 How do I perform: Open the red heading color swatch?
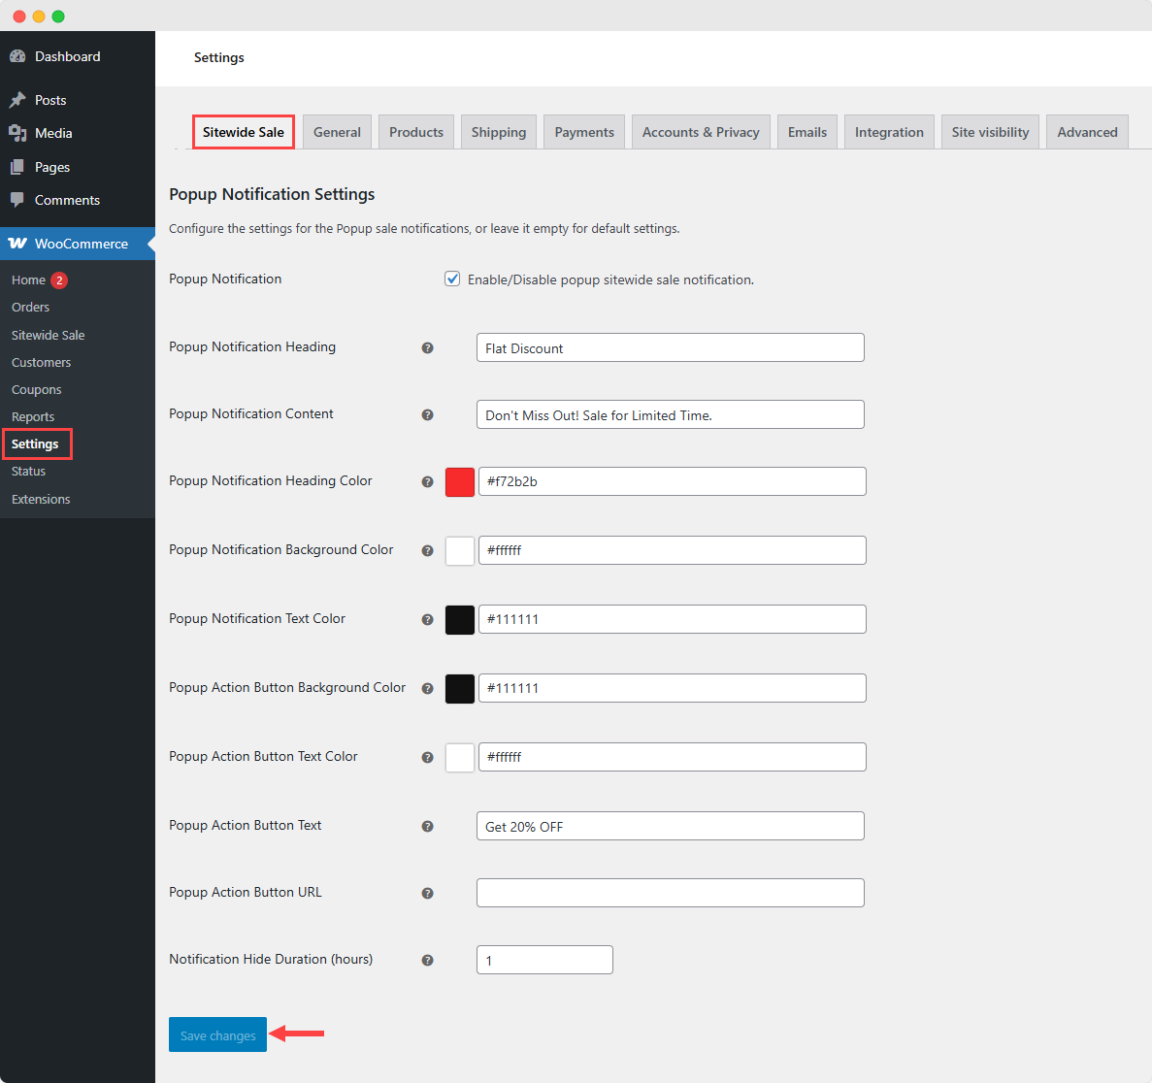click(460, 482)
